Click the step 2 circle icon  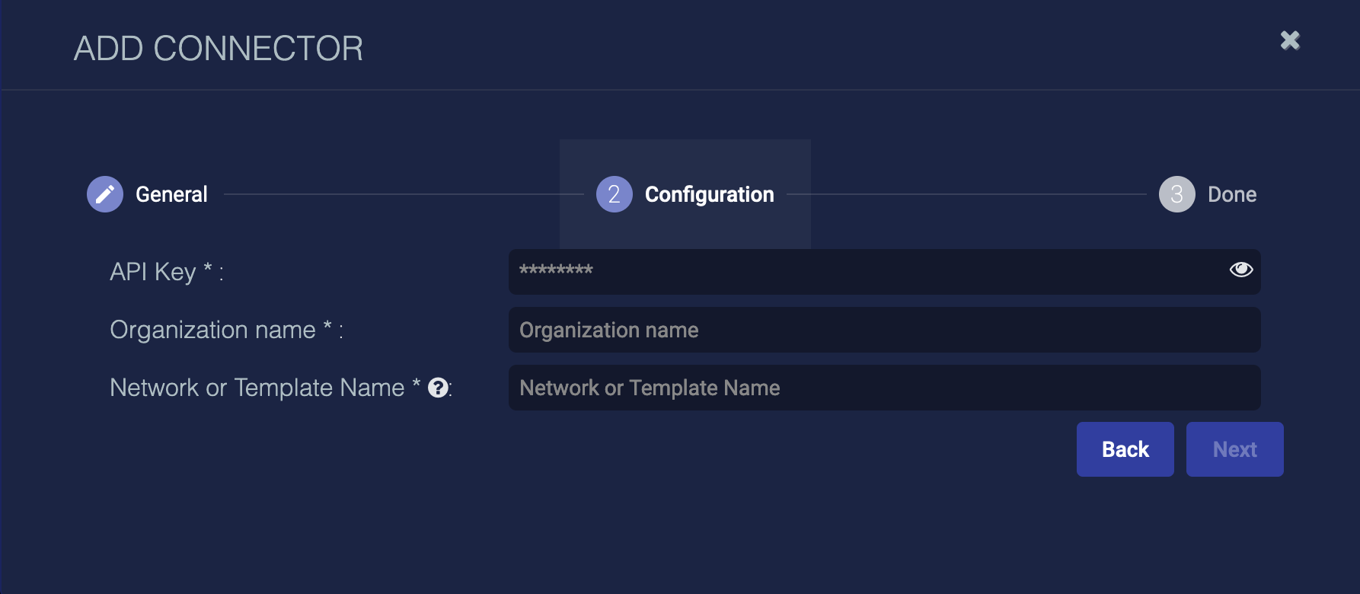[x=614, y=194]
